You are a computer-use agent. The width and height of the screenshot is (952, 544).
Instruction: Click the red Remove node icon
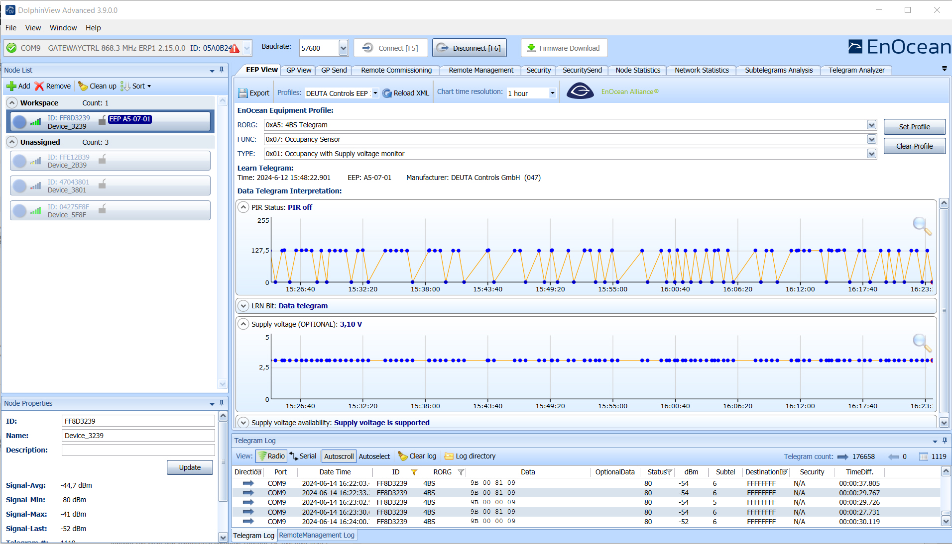[x=39, y=86]
